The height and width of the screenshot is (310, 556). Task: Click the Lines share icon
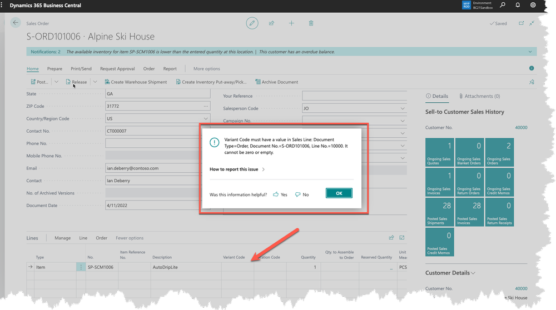391,238
